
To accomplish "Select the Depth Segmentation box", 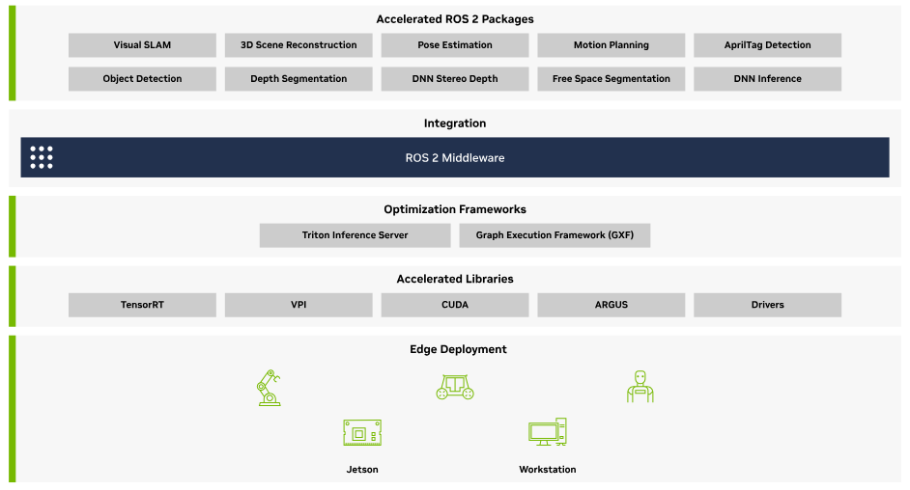I will (299, 79).
